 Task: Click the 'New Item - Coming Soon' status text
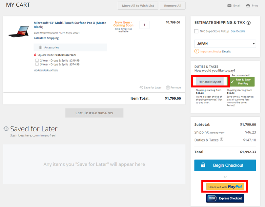coord(123,24)
